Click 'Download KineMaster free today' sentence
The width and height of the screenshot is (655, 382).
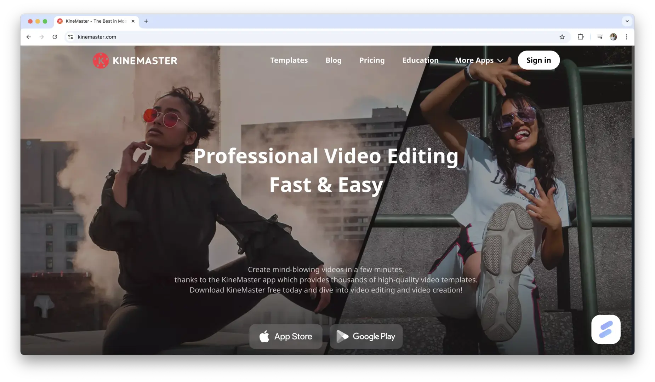326,290
